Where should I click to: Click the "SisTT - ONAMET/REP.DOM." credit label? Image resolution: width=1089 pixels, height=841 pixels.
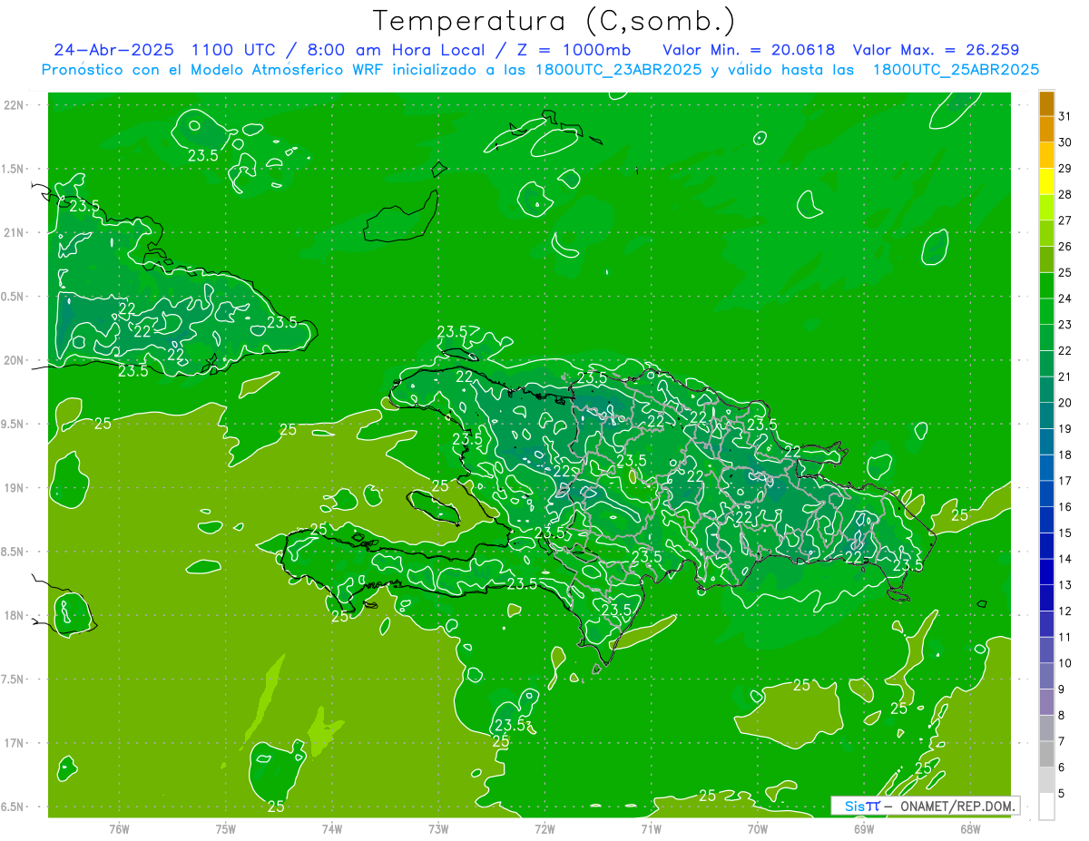(926, 806)
